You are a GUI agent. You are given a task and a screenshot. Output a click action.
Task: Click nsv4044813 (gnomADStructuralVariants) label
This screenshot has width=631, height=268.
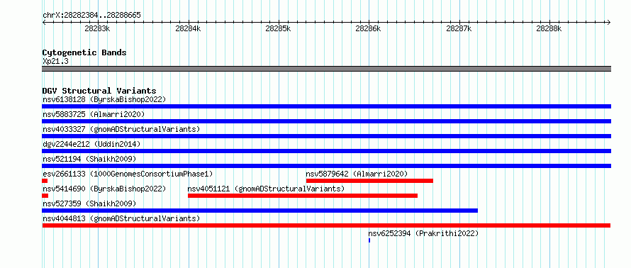click(x=121, y=218)
